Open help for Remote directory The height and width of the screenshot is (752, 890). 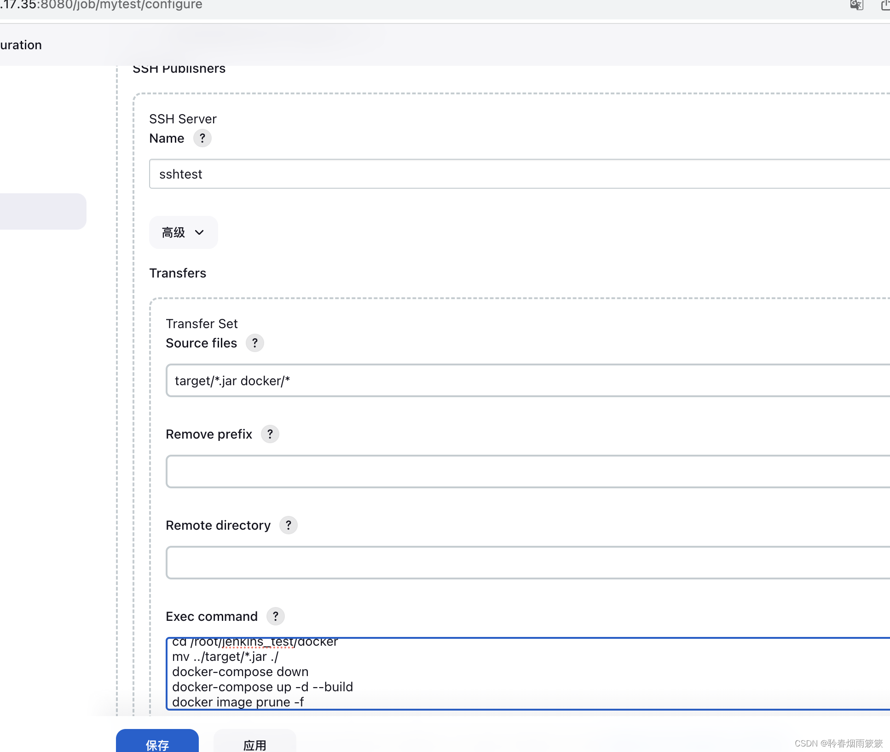tap(289, 525)
